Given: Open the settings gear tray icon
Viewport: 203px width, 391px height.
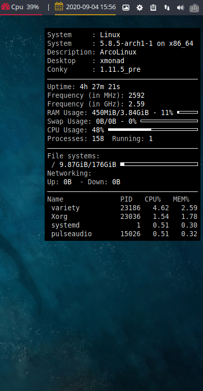Looking at the screenshot, I should click(x=140, y=8).
